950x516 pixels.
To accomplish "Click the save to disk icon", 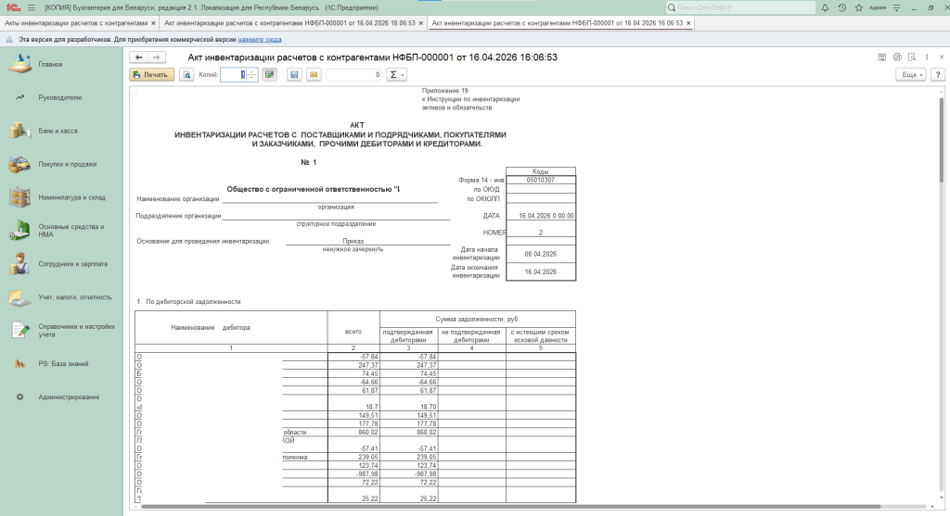I will 294,75.
